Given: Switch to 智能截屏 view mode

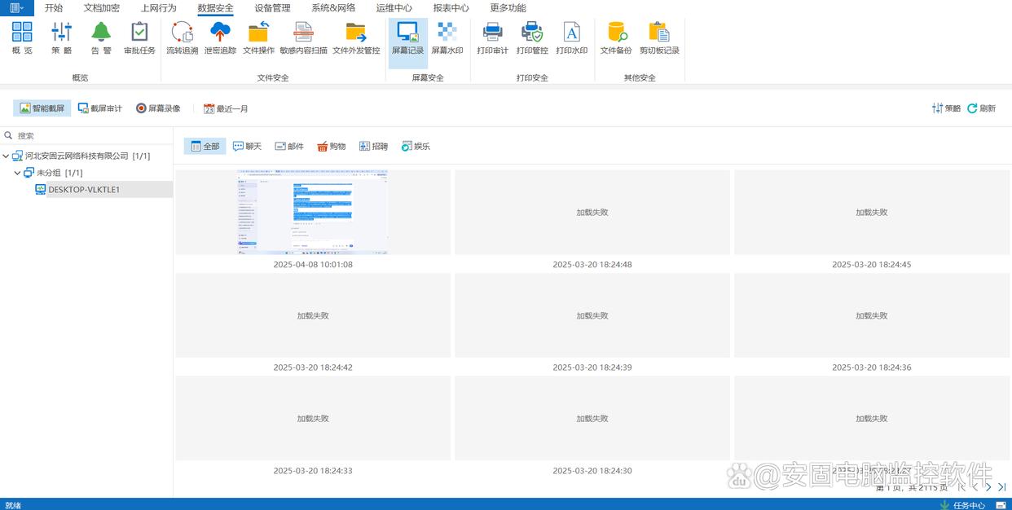Looking at the screenshot, I should [x=42, y=108].
